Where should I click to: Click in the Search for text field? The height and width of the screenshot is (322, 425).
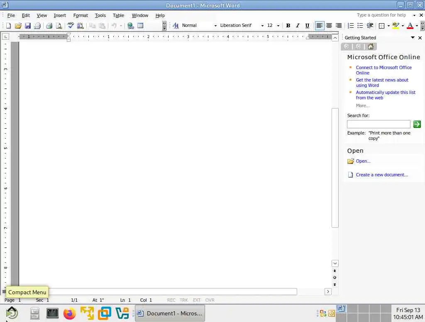click(379, 124)
